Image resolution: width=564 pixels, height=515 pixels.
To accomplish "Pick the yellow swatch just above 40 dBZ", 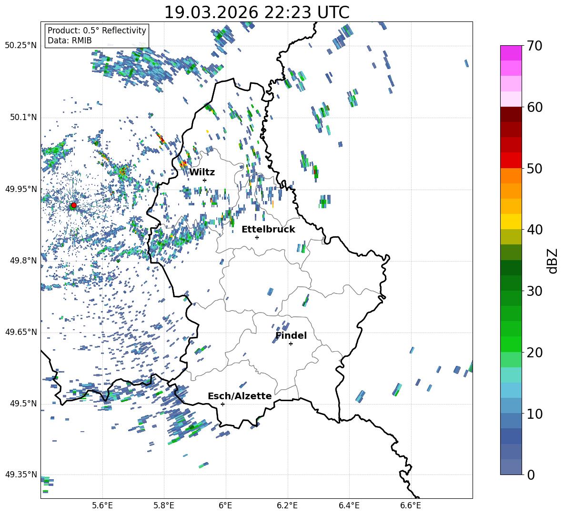I will pos(511,222).
